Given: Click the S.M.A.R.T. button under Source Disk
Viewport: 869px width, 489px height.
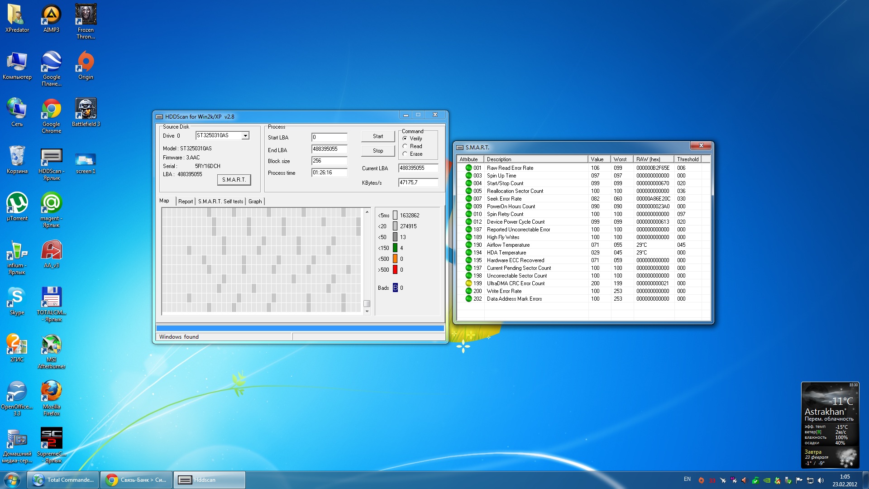Looking at the screenshot, I should coord(234,180).
